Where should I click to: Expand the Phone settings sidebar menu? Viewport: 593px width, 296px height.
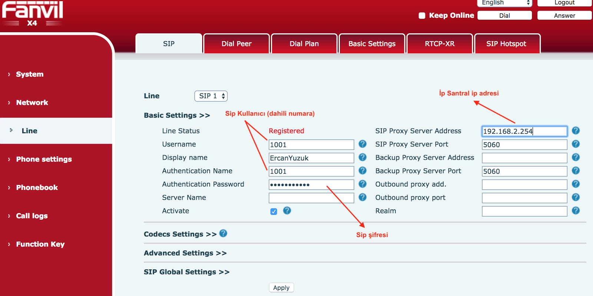tap(44, 159)
